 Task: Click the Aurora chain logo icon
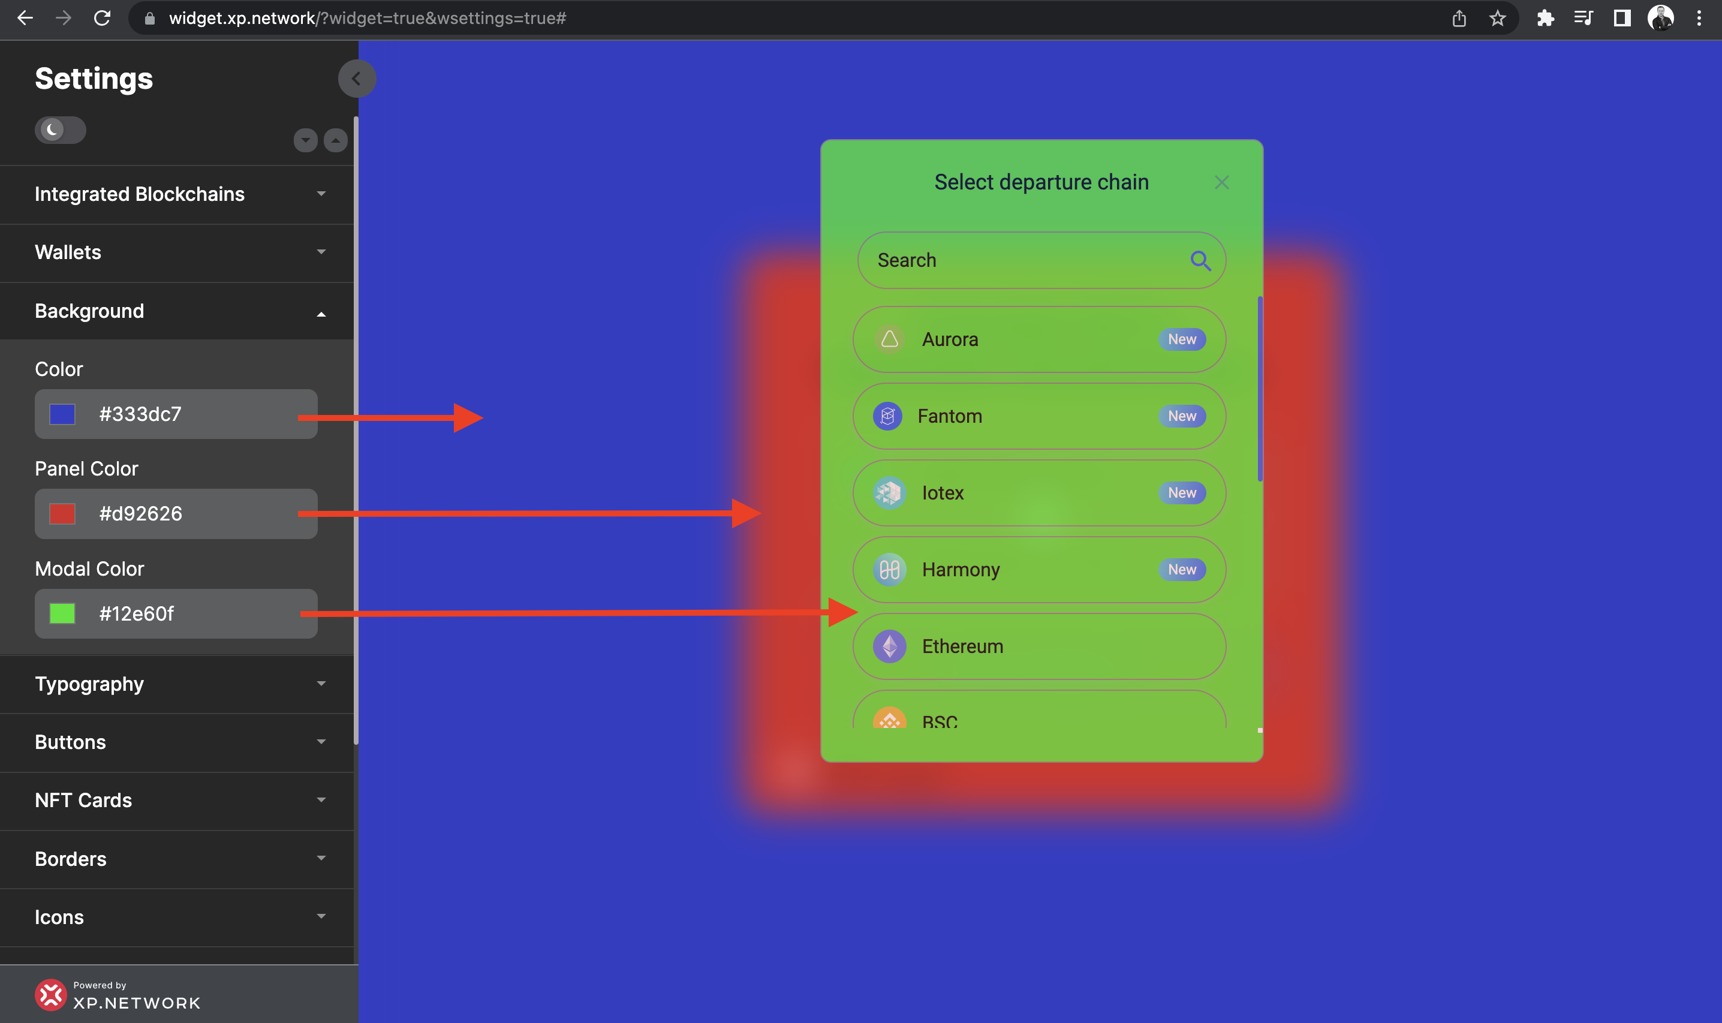tap(890, 339)
